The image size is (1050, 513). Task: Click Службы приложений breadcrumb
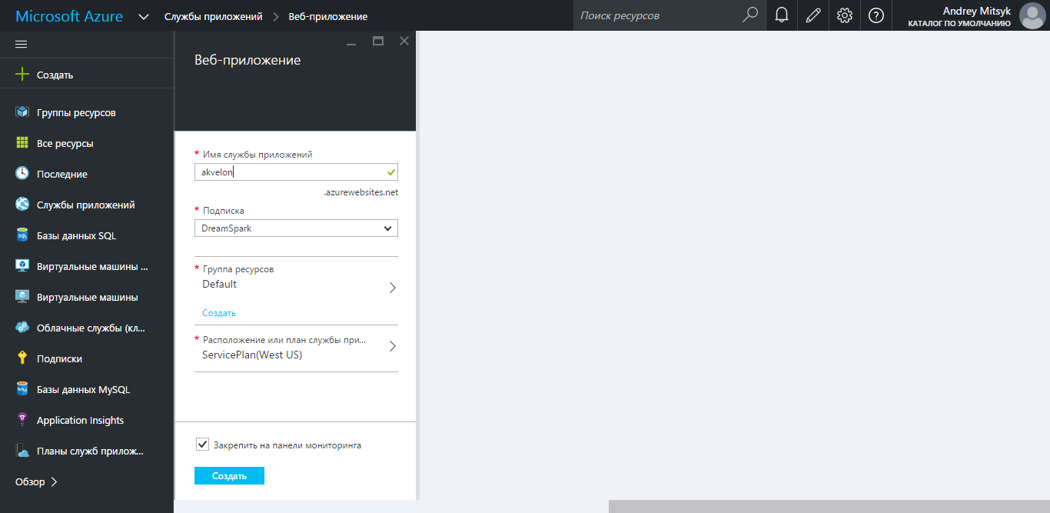click(x=214, y=16)
